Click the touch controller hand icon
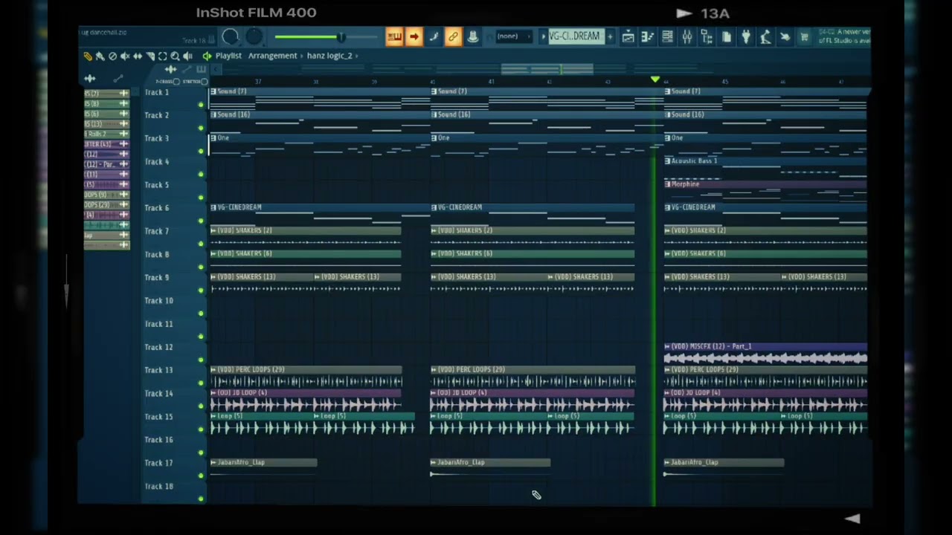Screen dimensions: 952x535 point(785,36)
